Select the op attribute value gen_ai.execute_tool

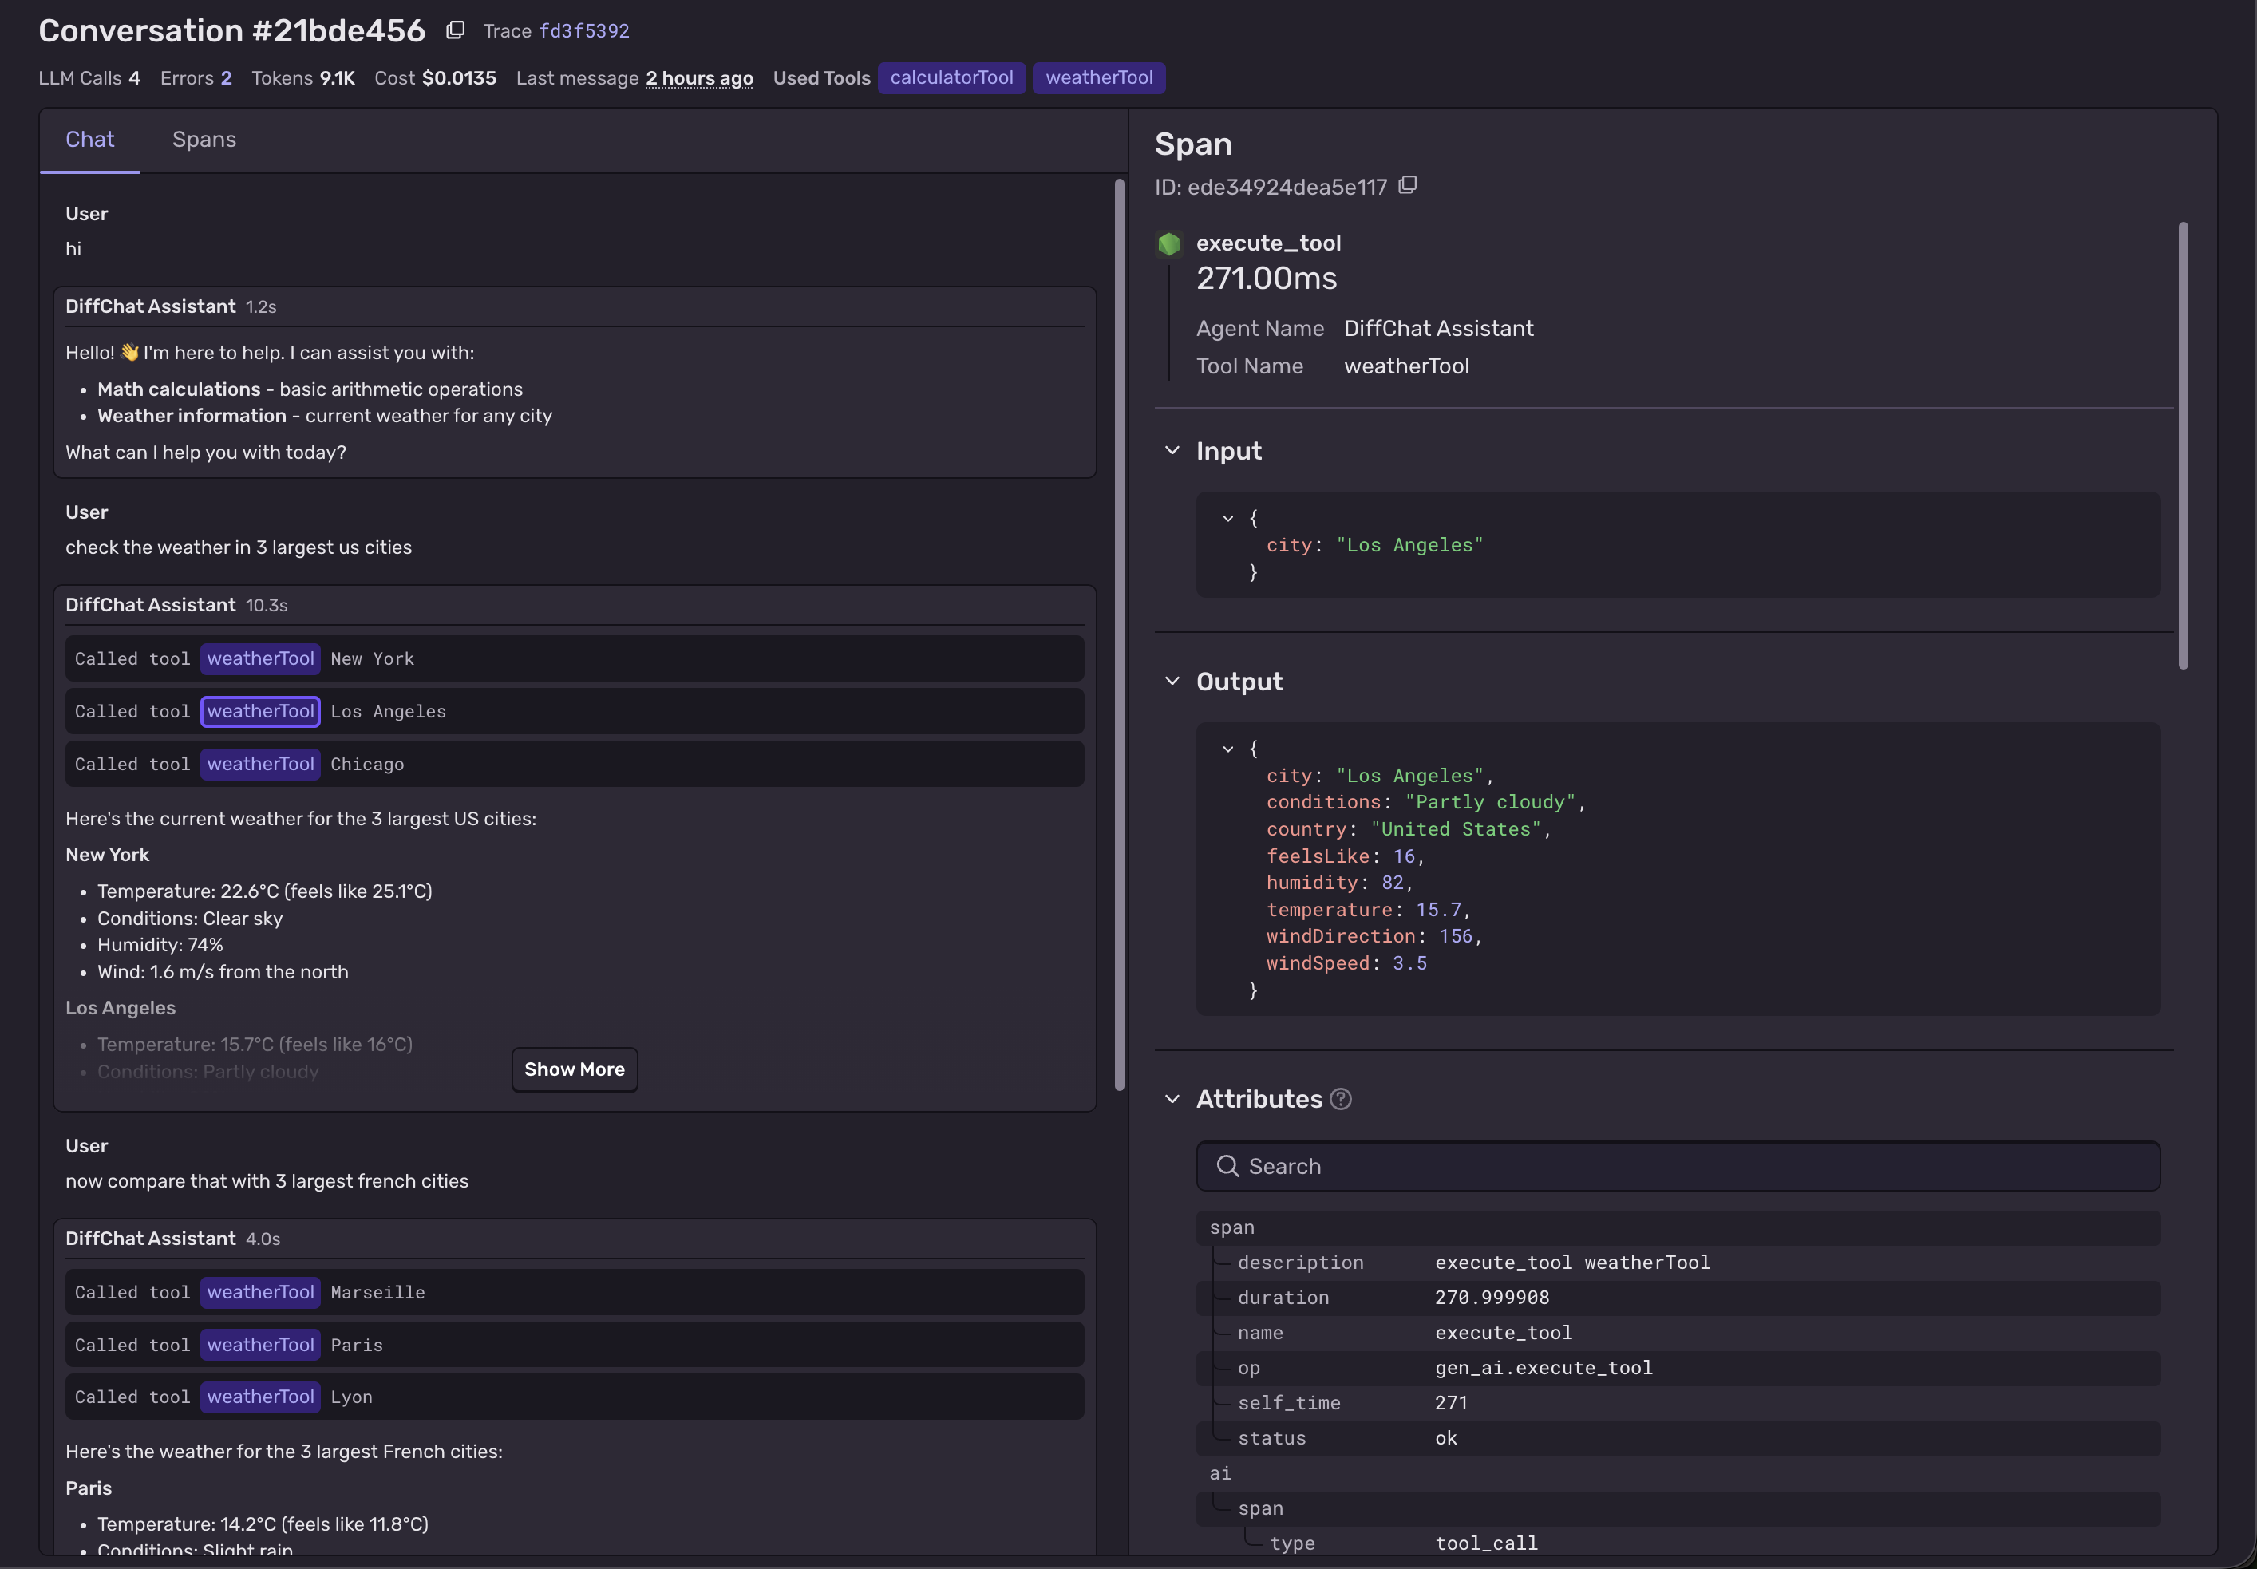[1544, 1369]
